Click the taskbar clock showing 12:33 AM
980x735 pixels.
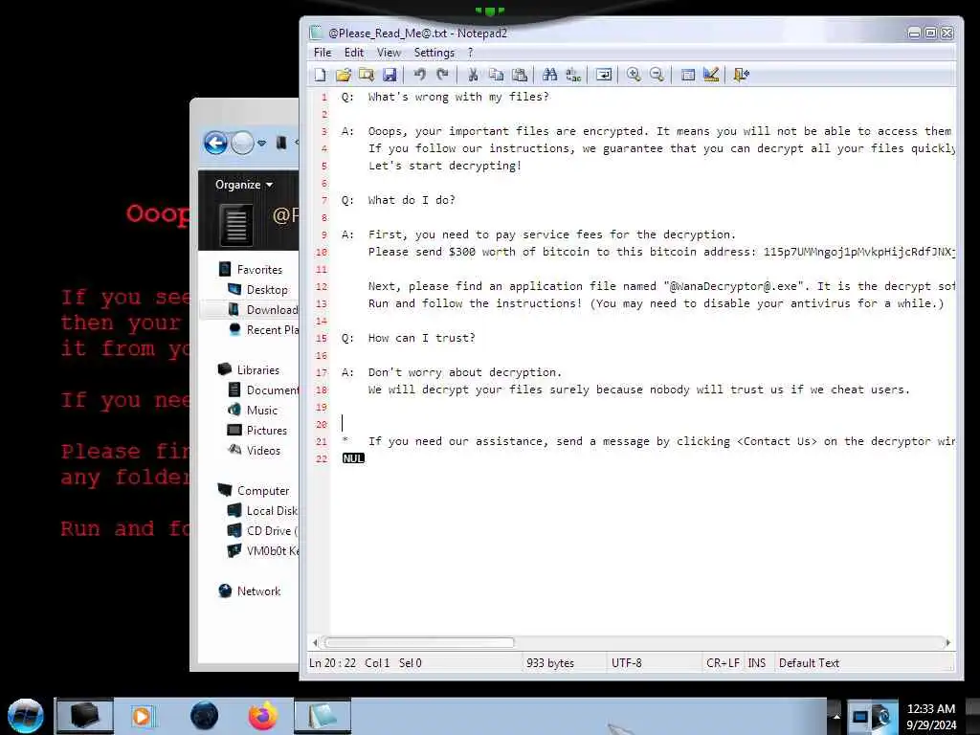931,716
